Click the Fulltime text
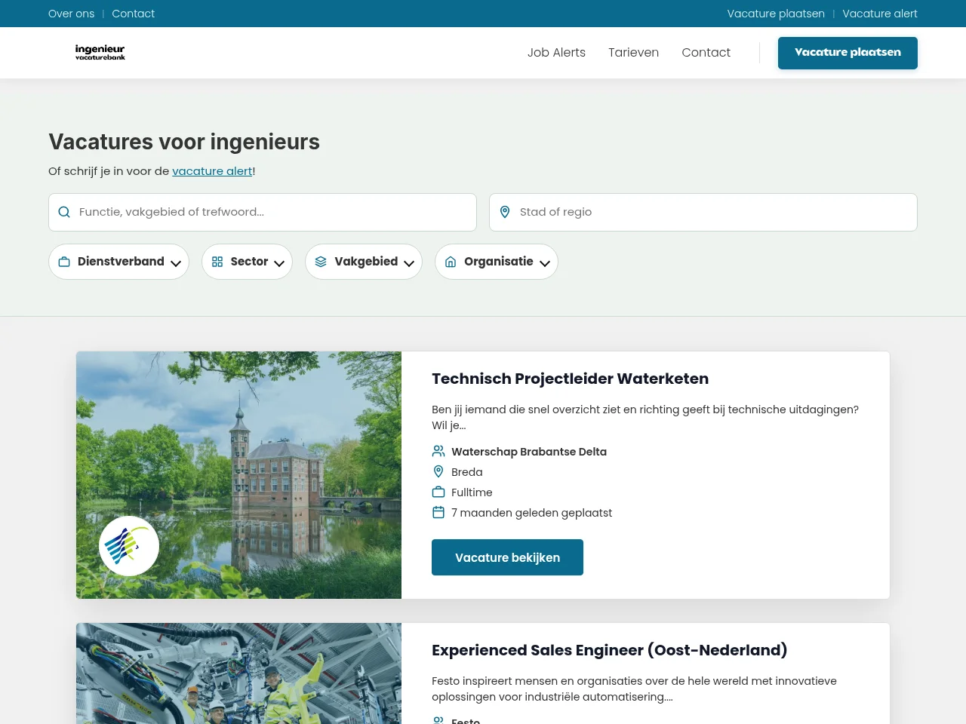Image resolution: width=966 pixels, height=724 pixels. 472,492
